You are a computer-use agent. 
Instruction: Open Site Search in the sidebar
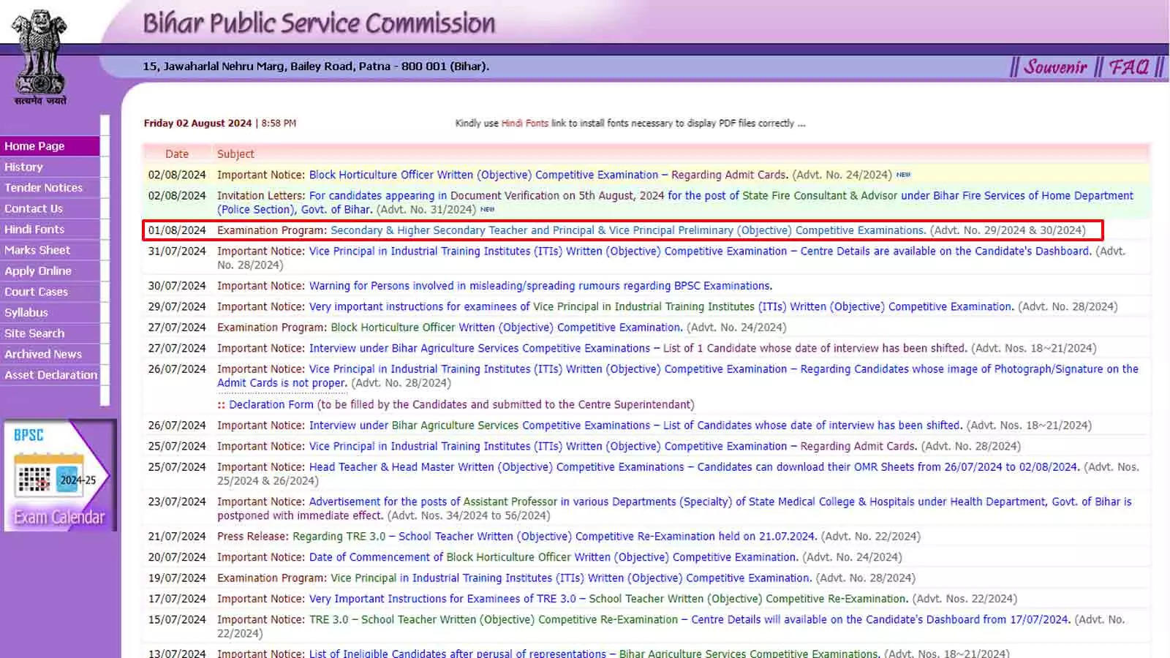click(x=50, y=333)
